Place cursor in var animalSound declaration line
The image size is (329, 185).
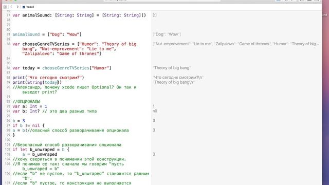tap(79, 15)
